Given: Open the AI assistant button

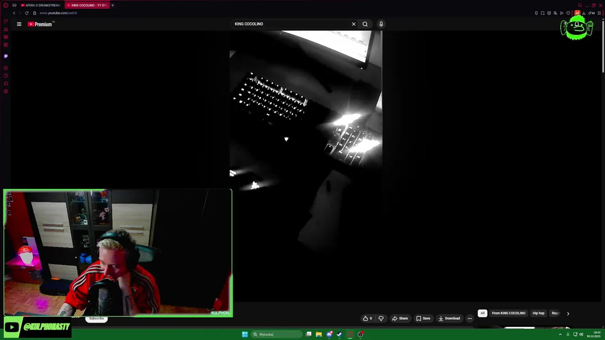Looking at the screenshot, I should coord(591,13).
